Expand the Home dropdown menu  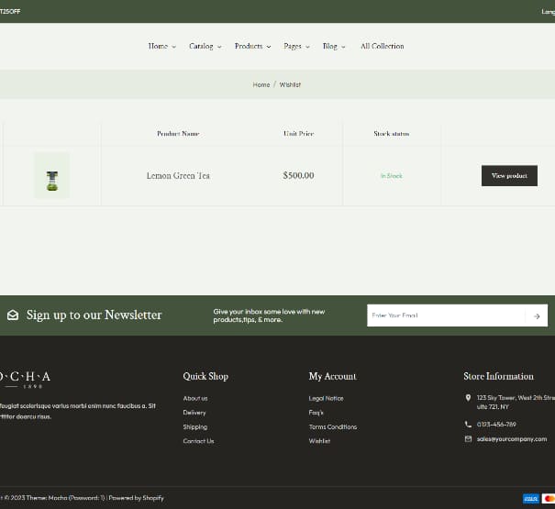[x=161, y=46]
